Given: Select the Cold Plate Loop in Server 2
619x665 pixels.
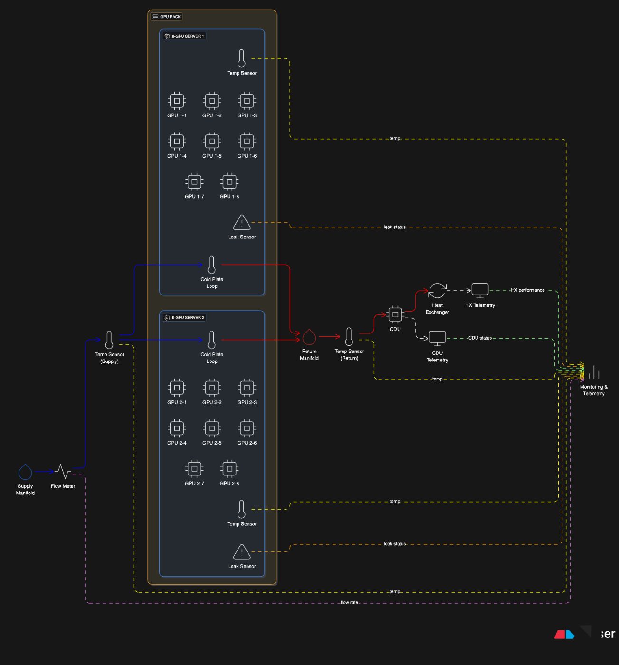Looking at the screenshot, I should pyautogui.click(x=212, y=340).
